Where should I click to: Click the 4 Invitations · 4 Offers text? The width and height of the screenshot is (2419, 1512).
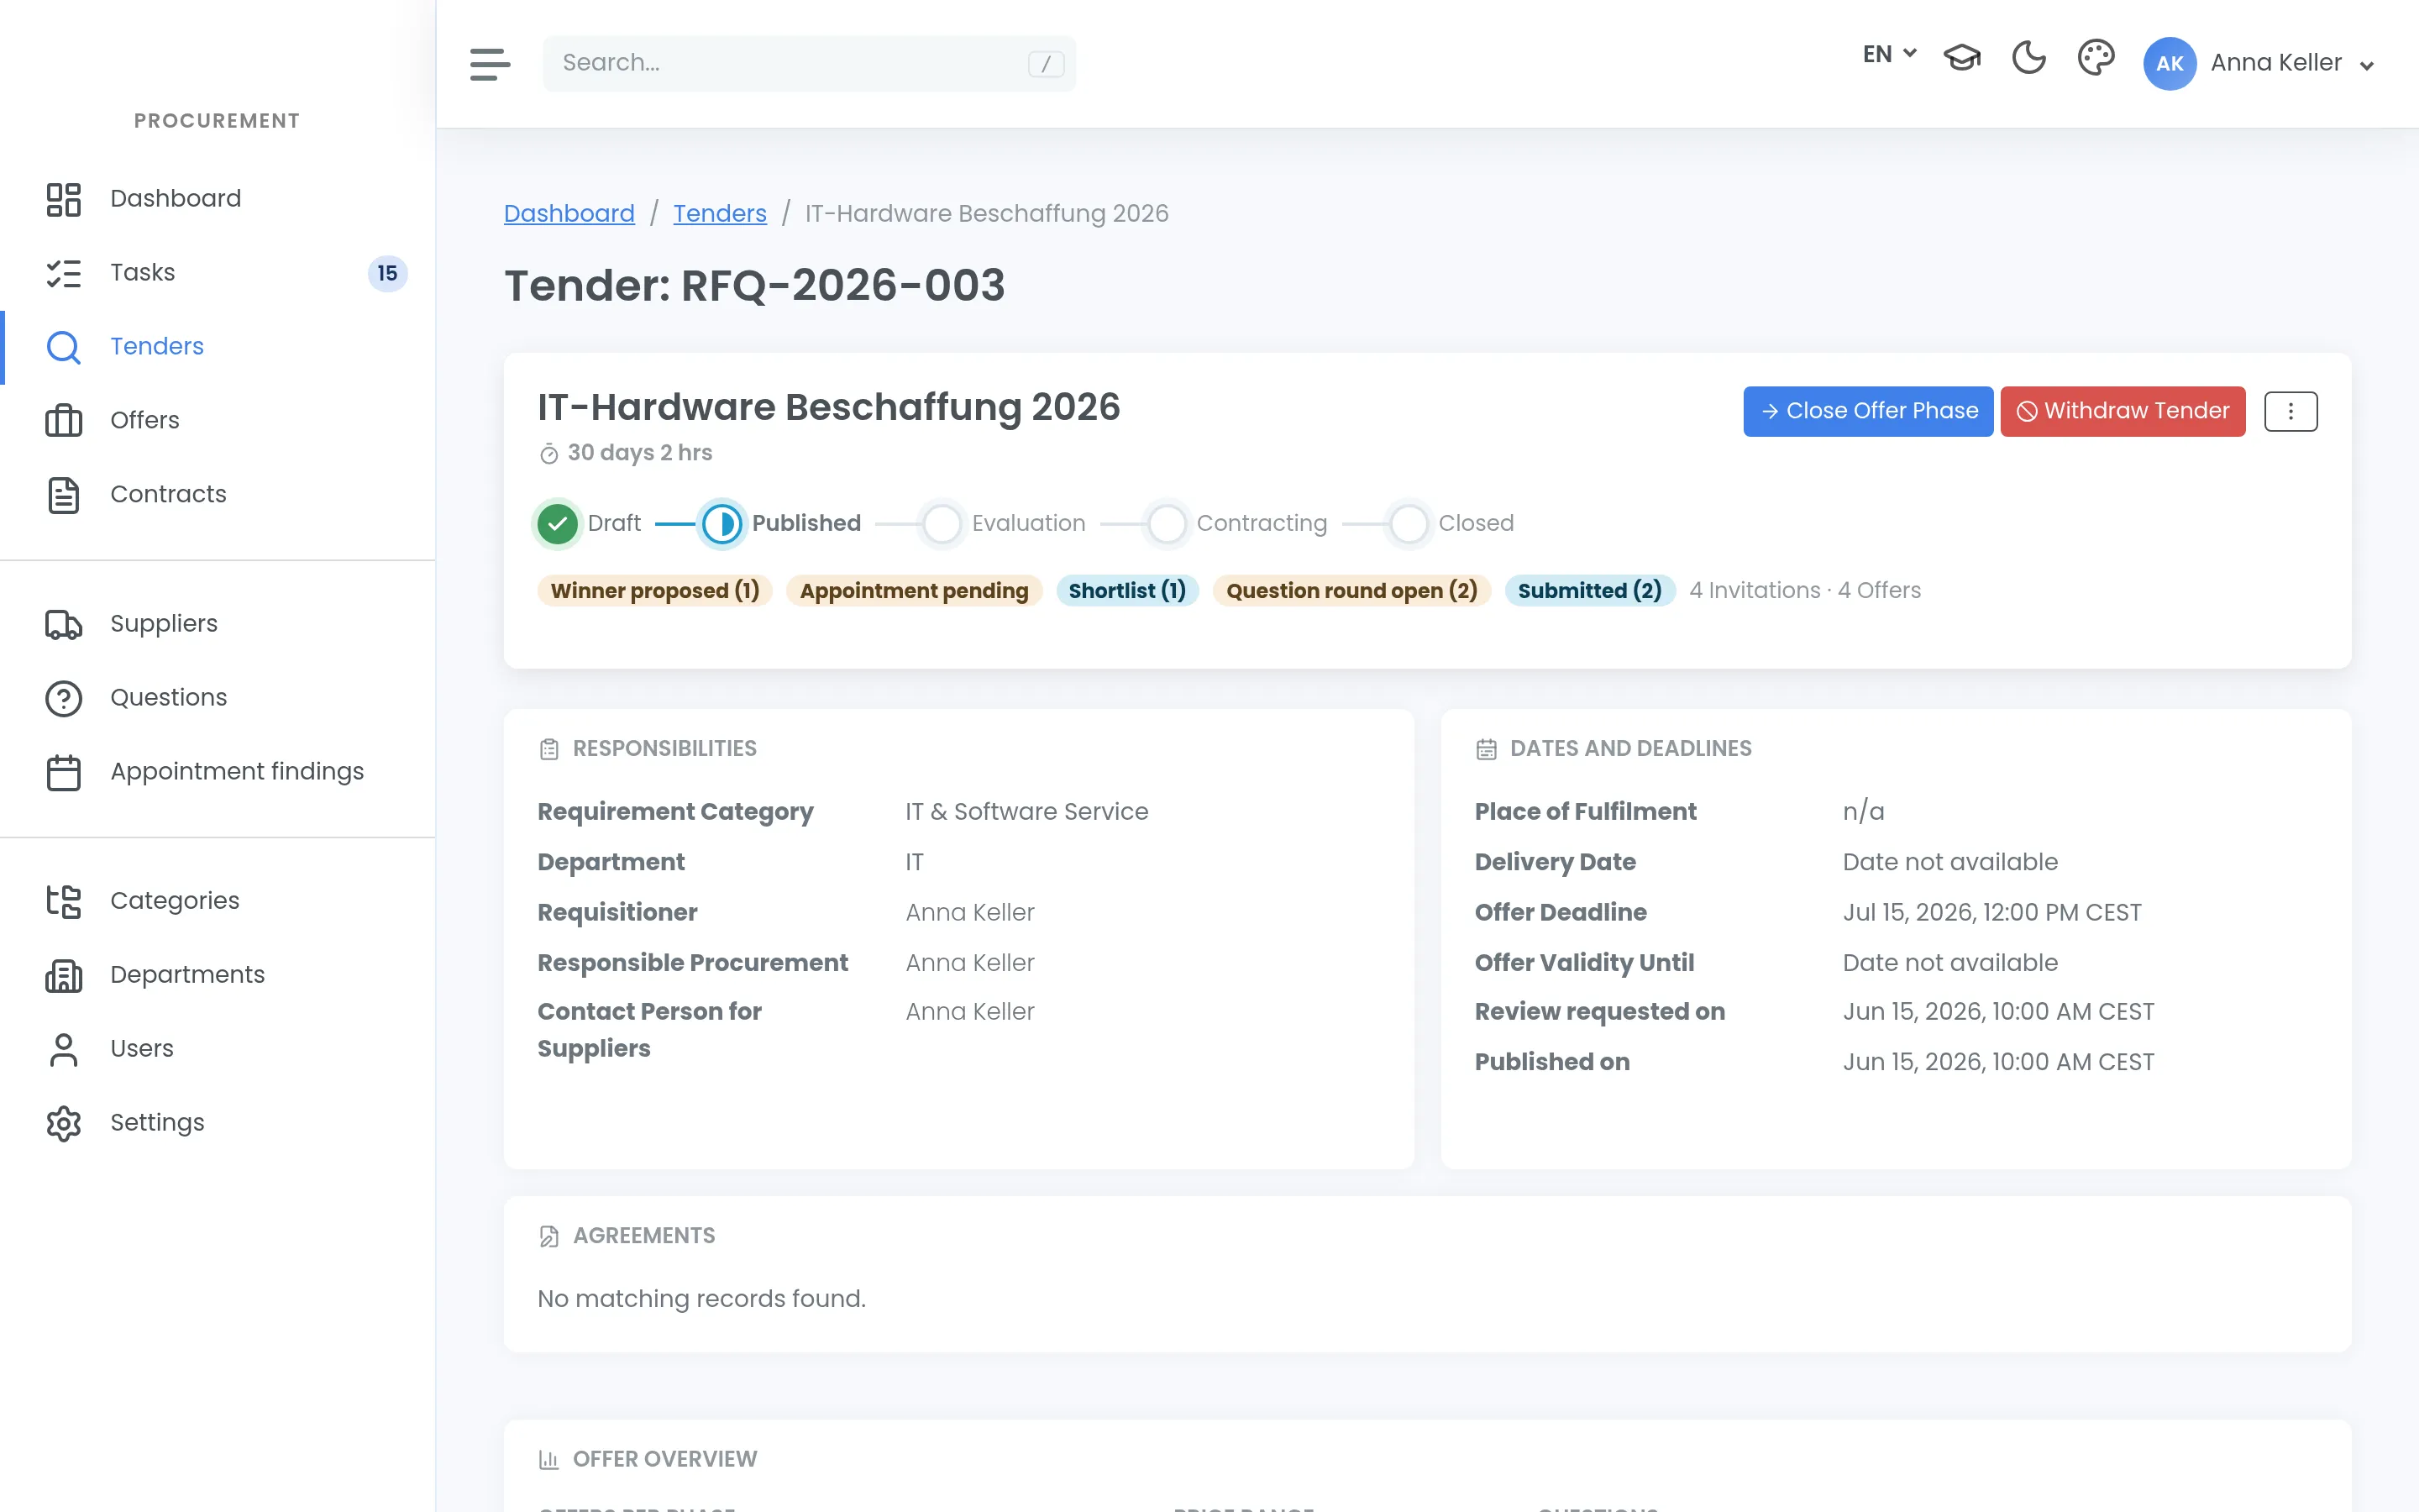(1804, 590)
